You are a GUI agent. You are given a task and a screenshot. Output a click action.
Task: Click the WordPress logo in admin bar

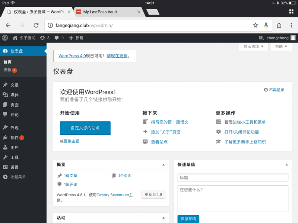coord(5,38)
